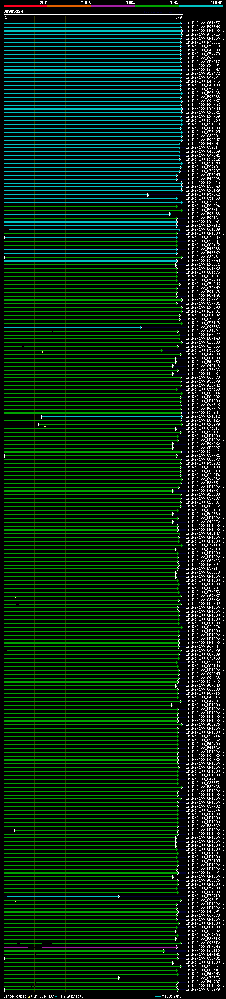Image resolution: width=226 pixels, height=999 pixels.
Task: Select the UniRef100_Q5N7I7 label
Action: (202, 62)
